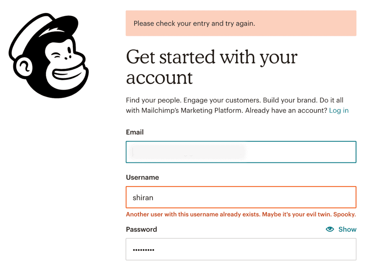Click Freddie's winking eye in logo
366x267 pixels.
tap(57, 56)
